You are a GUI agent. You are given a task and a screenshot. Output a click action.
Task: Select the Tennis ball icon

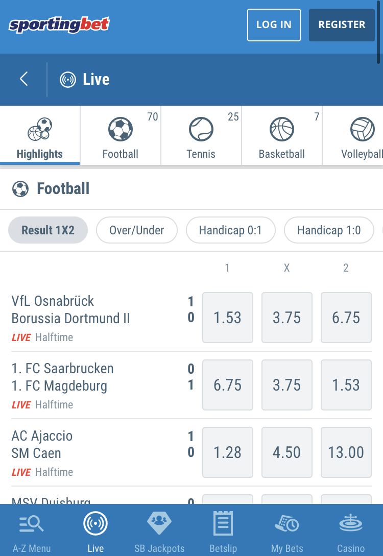point(201,129)
